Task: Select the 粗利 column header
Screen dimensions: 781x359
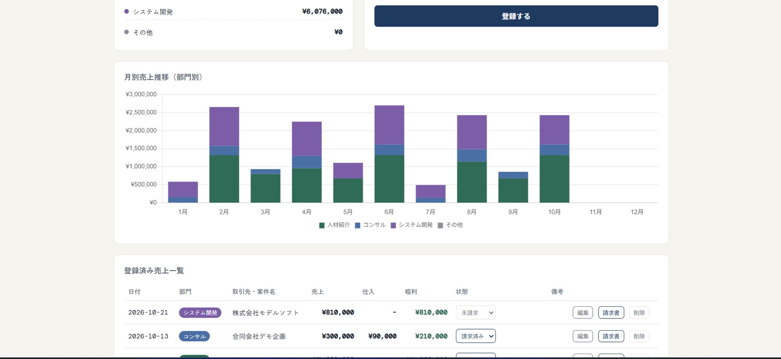Action: [x=411, y=292]
